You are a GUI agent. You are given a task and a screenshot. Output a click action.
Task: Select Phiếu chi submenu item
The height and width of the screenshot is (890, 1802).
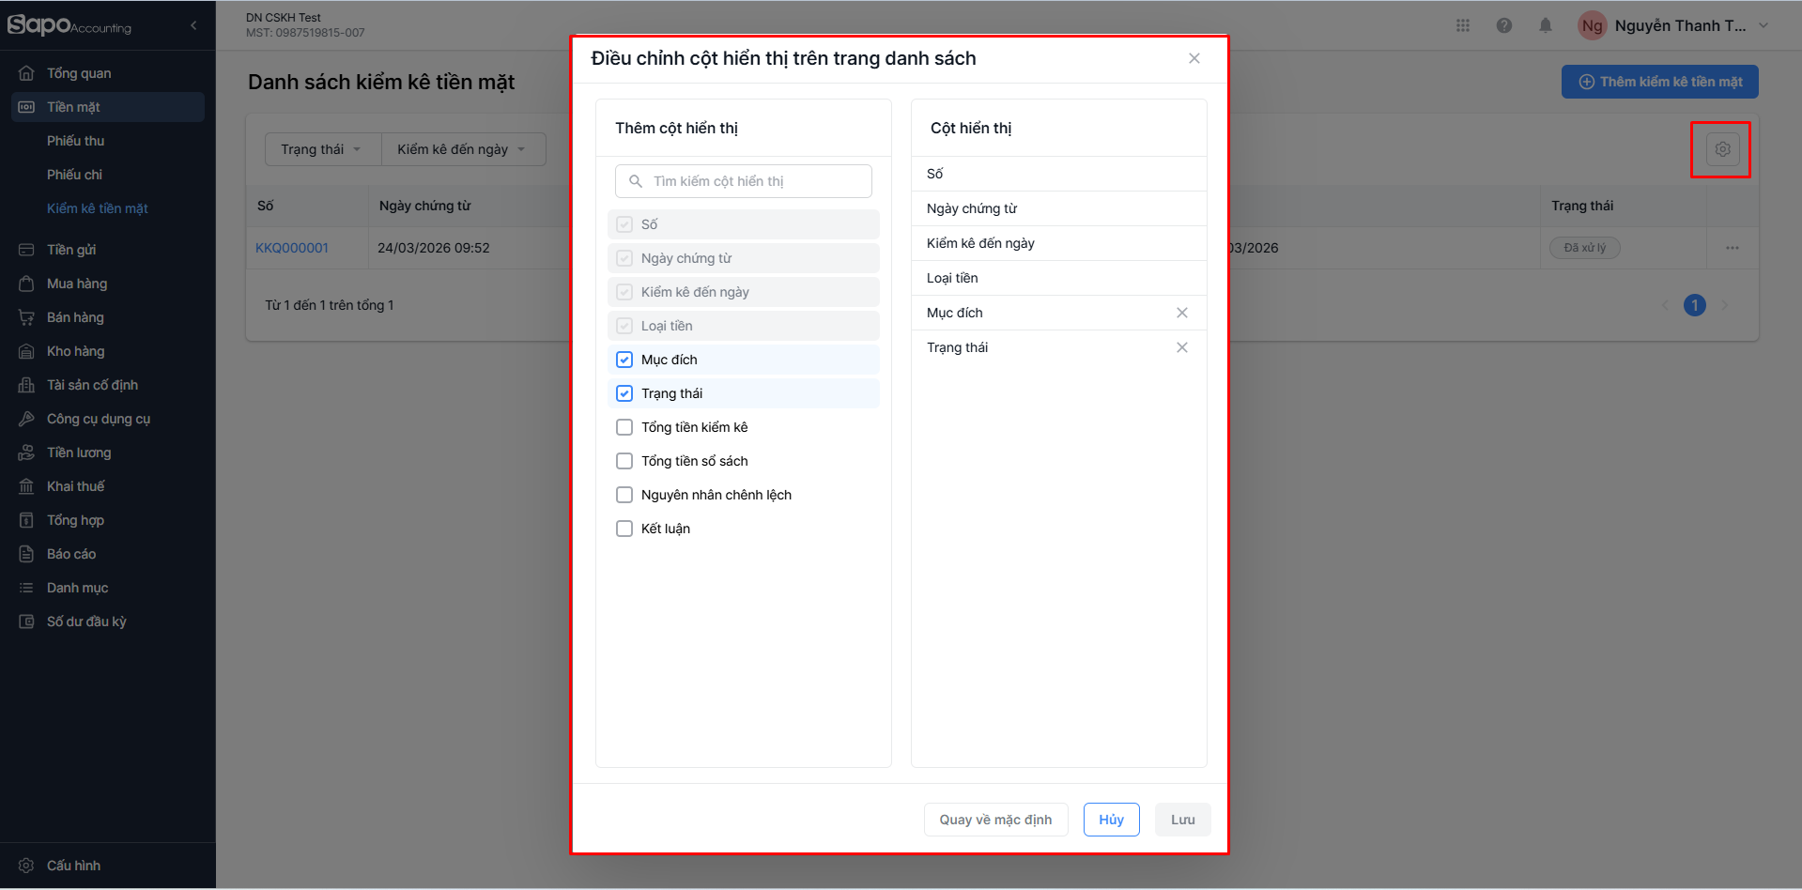click(x=75, y=175)
